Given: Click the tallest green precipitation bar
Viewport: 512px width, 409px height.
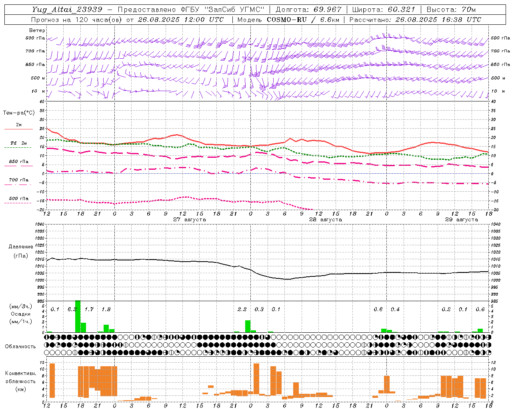Looking at the screenshot, I should point(78,316).
